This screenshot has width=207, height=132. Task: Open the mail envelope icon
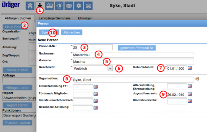point(69,6)
